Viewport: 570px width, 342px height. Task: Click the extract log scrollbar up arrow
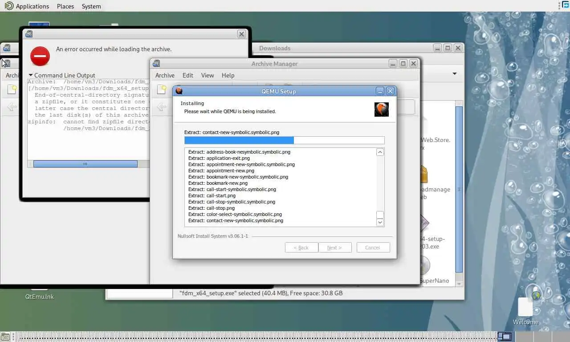click(380, 152)
